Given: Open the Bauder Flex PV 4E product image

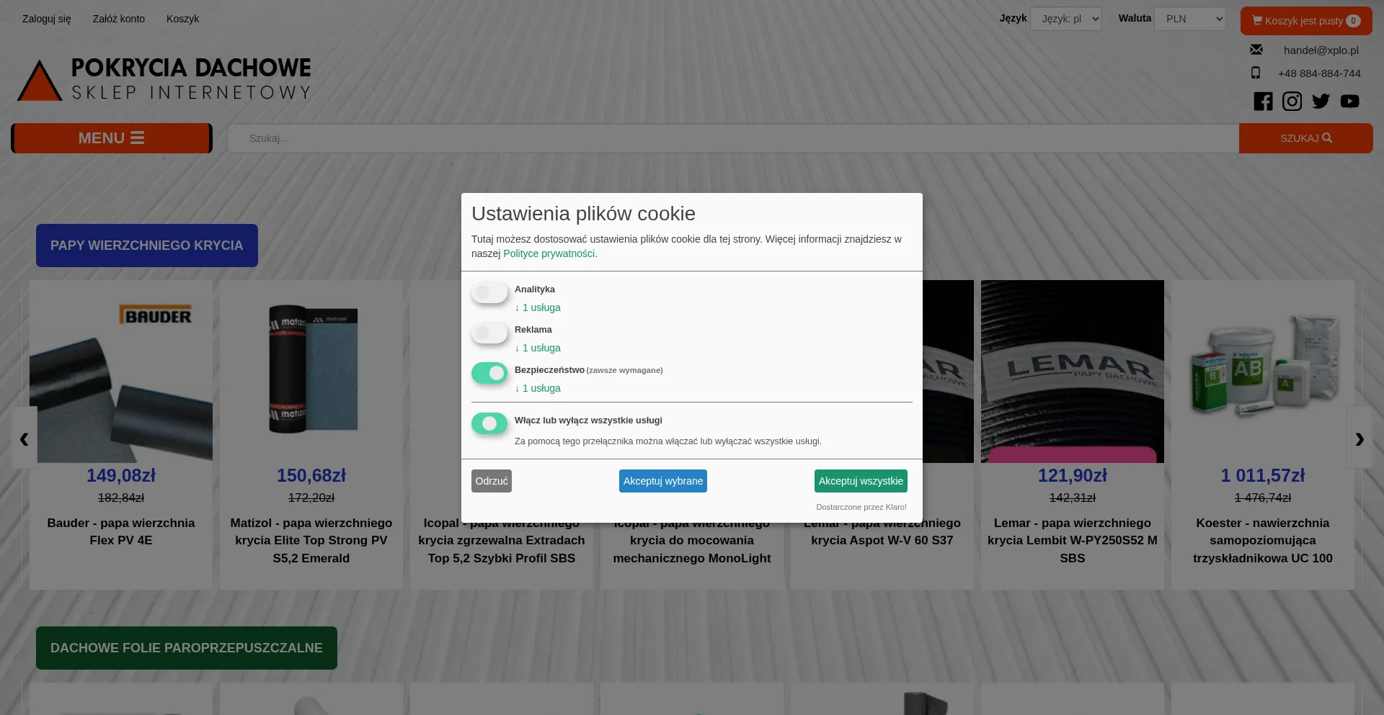Looking at the screenshot, I should [x=121, y=372].
